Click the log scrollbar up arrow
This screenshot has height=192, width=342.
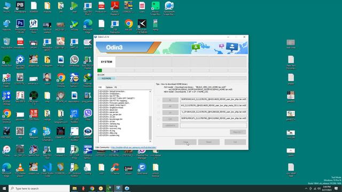[x=150, y=92]
